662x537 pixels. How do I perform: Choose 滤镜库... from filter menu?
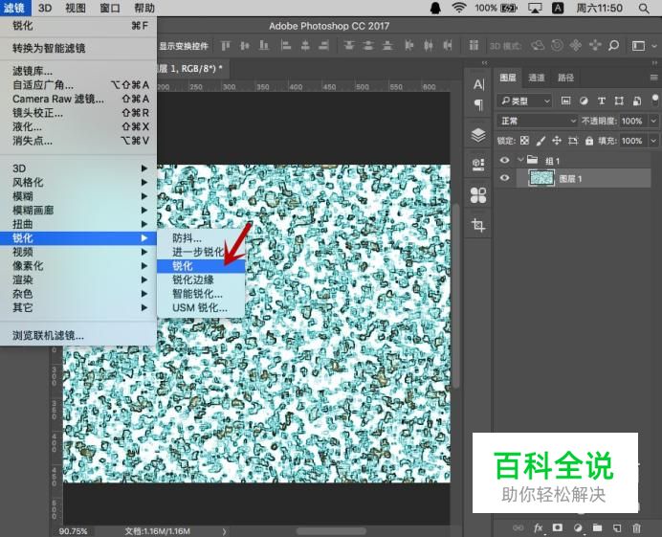(x=78, y=71)
